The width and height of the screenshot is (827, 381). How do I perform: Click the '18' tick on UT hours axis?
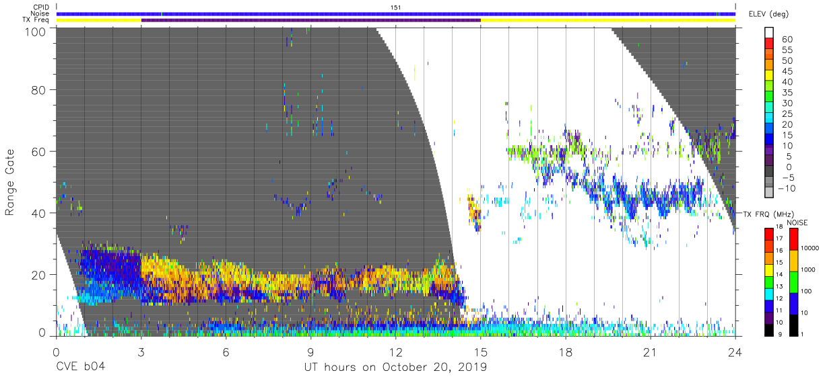pyautogui.click(x=566, y=351)
